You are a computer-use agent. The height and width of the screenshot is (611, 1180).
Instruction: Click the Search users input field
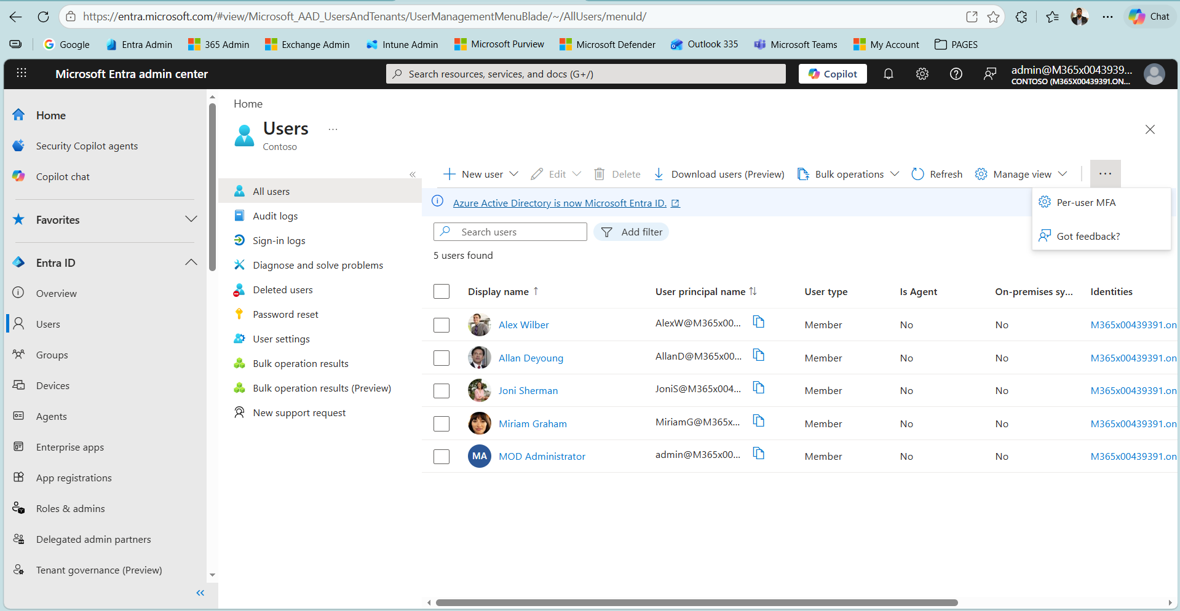[x=510, y=232]
